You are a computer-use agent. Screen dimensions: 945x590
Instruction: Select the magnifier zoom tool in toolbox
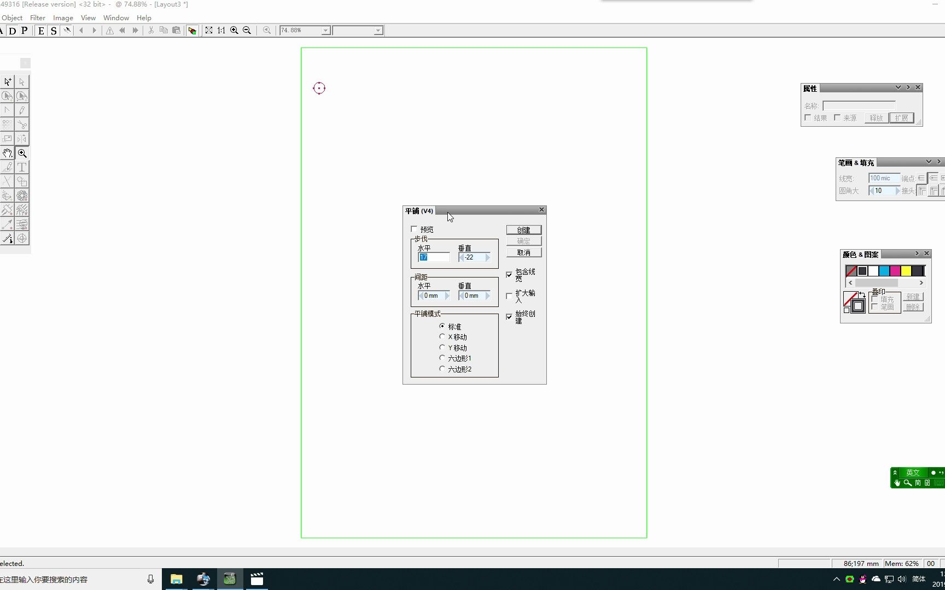(22, 153)
